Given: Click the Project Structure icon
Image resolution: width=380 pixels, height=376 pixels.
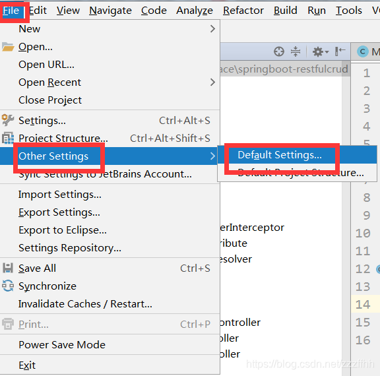Looking at the screenshot, I should 8,139.
